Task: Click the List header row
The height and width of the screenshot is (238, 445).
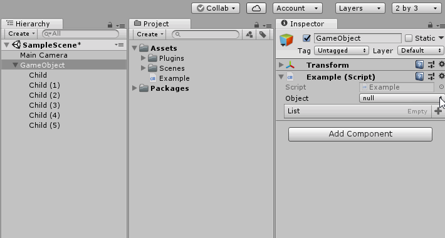Action: (x=358, y=111)
